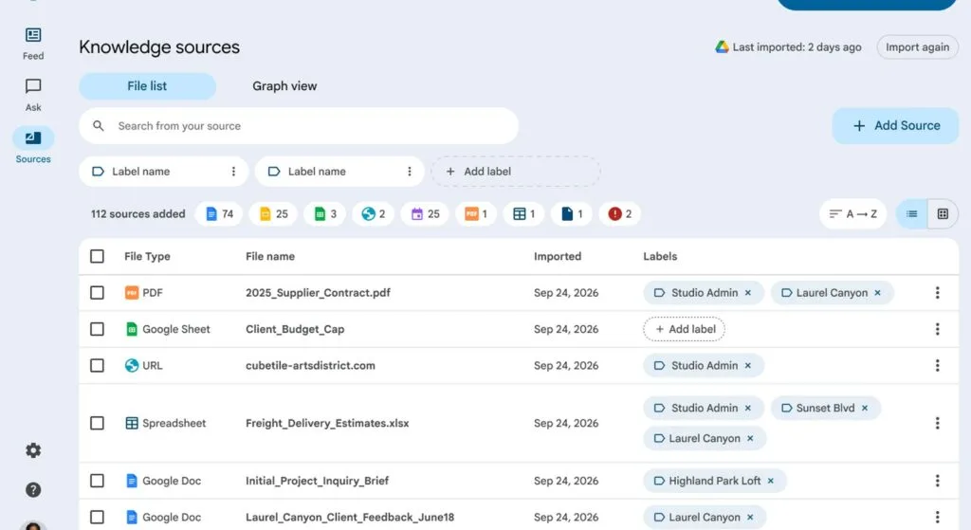971x530 pixels.
Task: Open file name Client_Budget_Cap
Action: (295, 329)
